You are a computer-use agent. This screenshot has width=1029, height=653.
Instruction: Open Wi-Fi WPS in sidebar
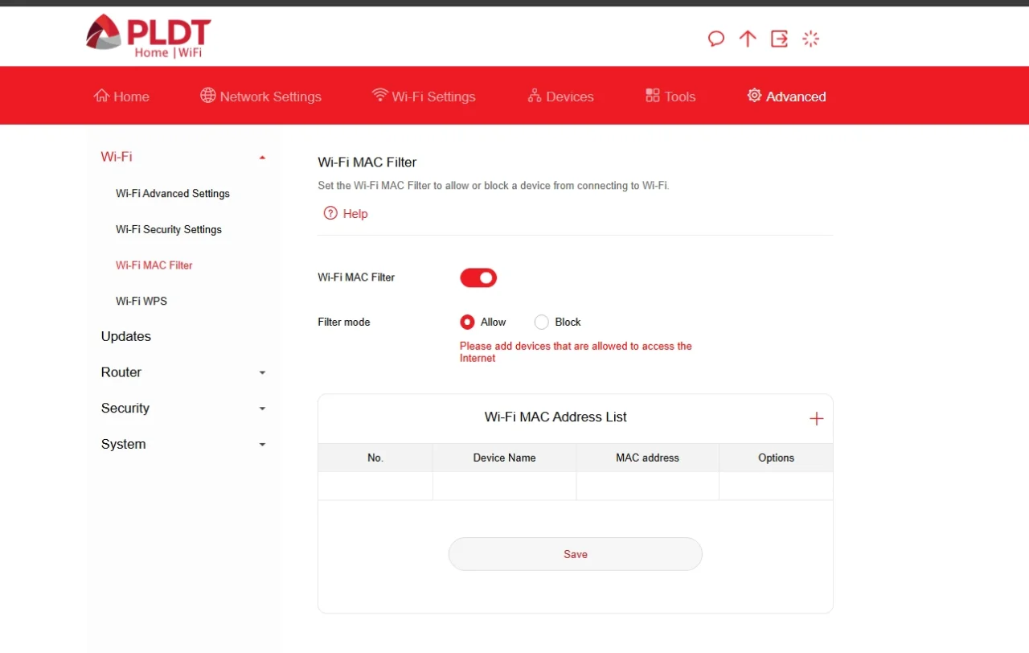tap(141, 301)
